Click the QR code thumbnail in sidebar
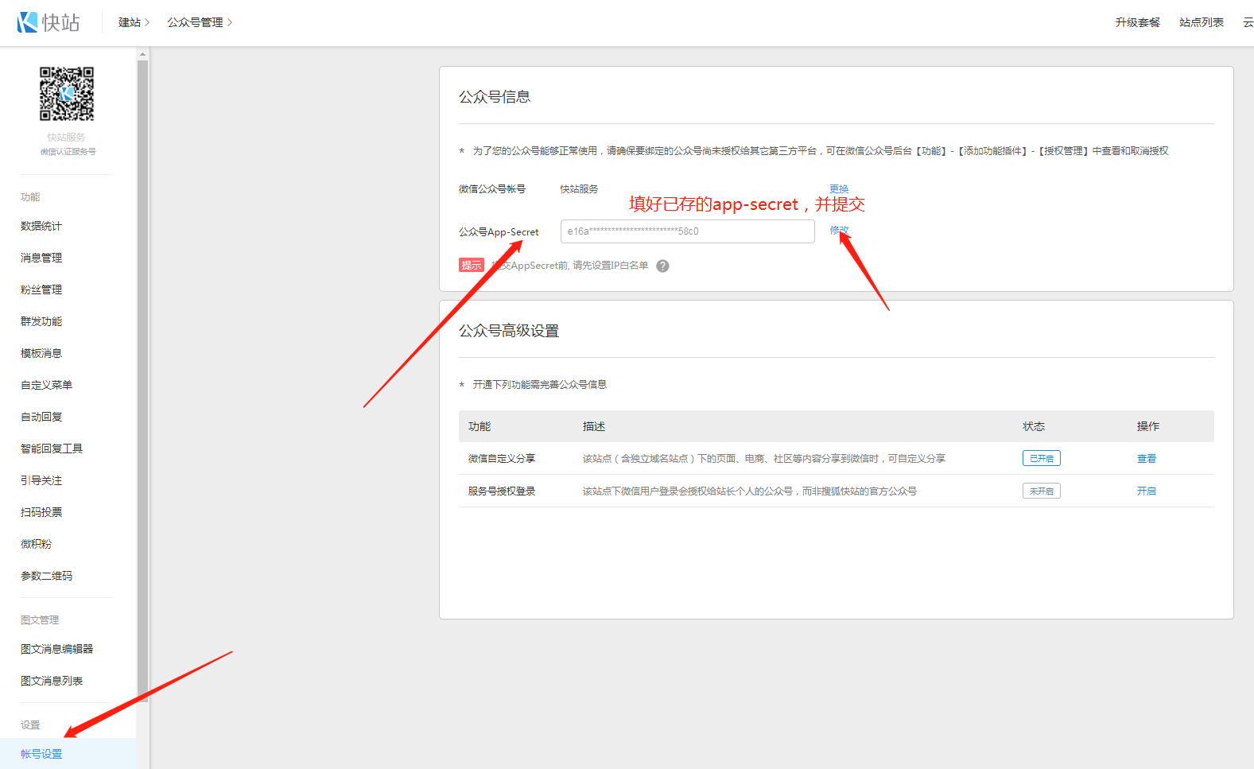This screenshot has height=769, width=1254. click(67, 94)
